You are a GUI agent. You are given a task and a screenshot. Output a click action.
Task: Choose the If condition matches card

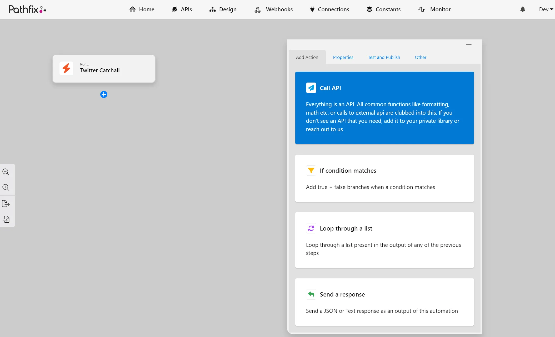pos(384,178)
